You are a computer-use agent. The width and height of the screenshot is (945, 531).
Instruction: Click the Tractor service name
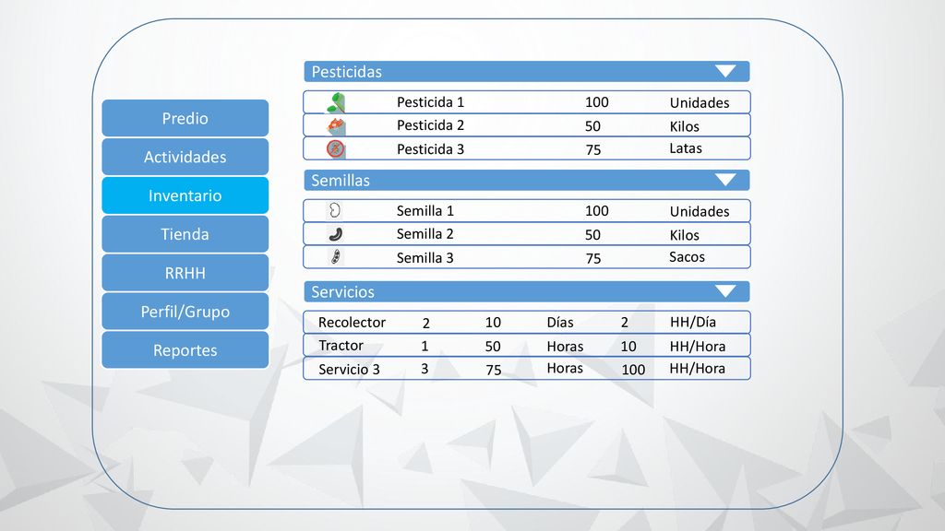[341, 345]
